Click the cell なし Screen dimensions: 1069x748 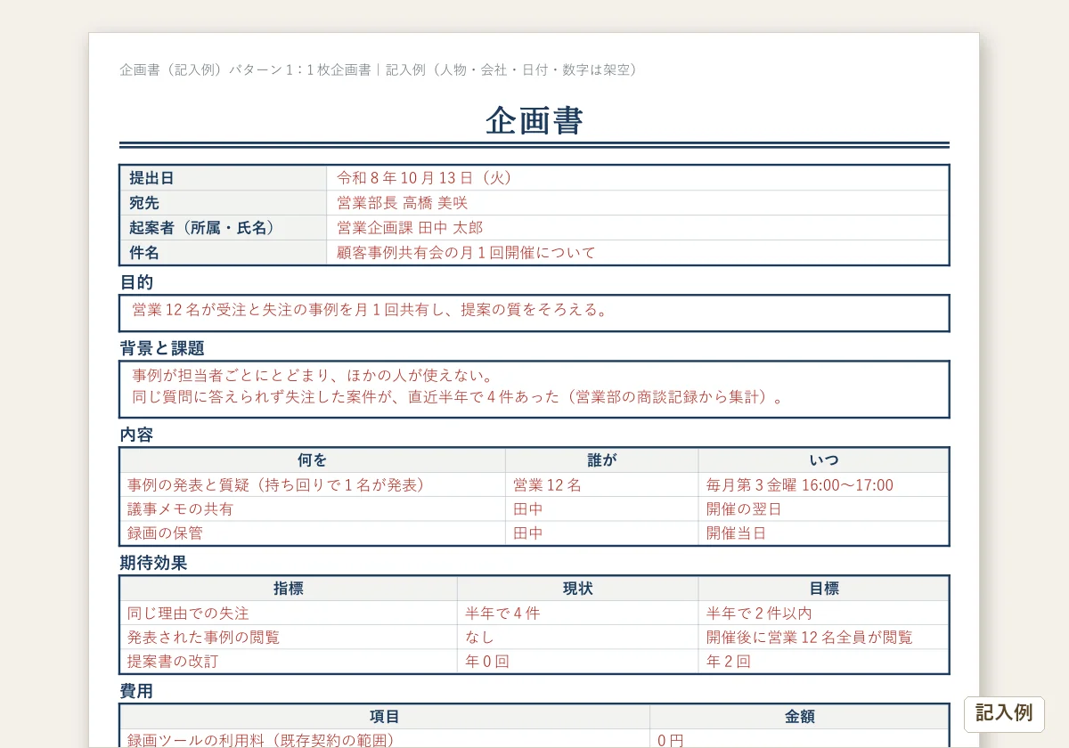tap(578, 638)
